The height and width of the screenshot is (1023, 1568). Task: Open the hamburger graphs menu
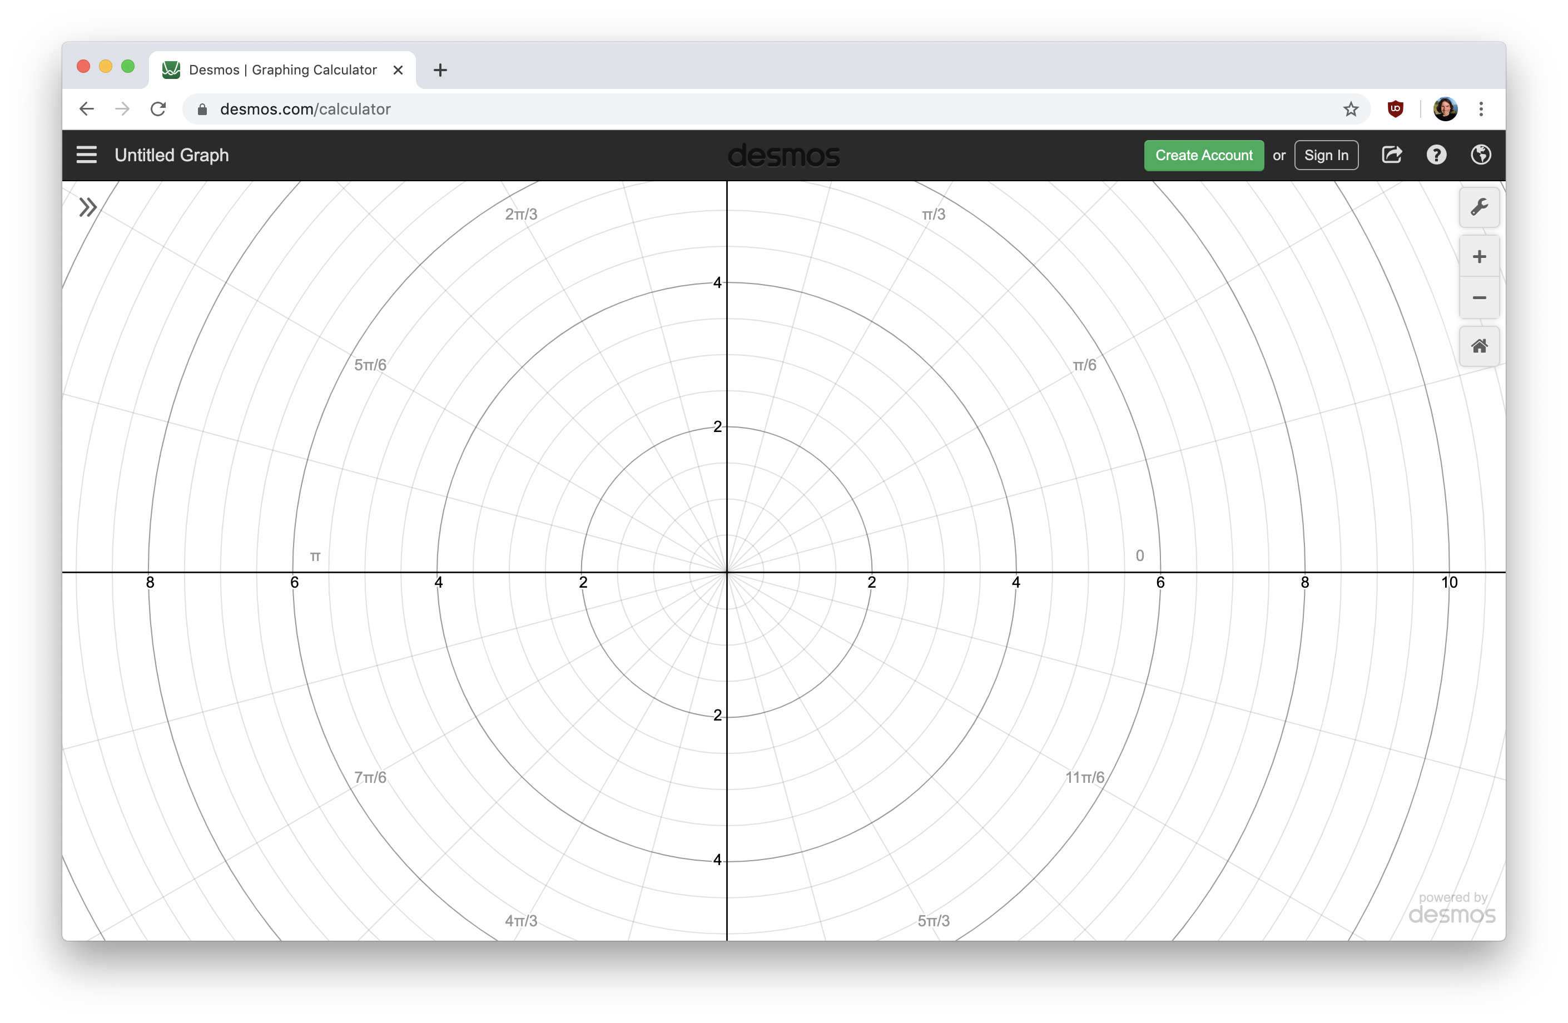click(86, 155)
